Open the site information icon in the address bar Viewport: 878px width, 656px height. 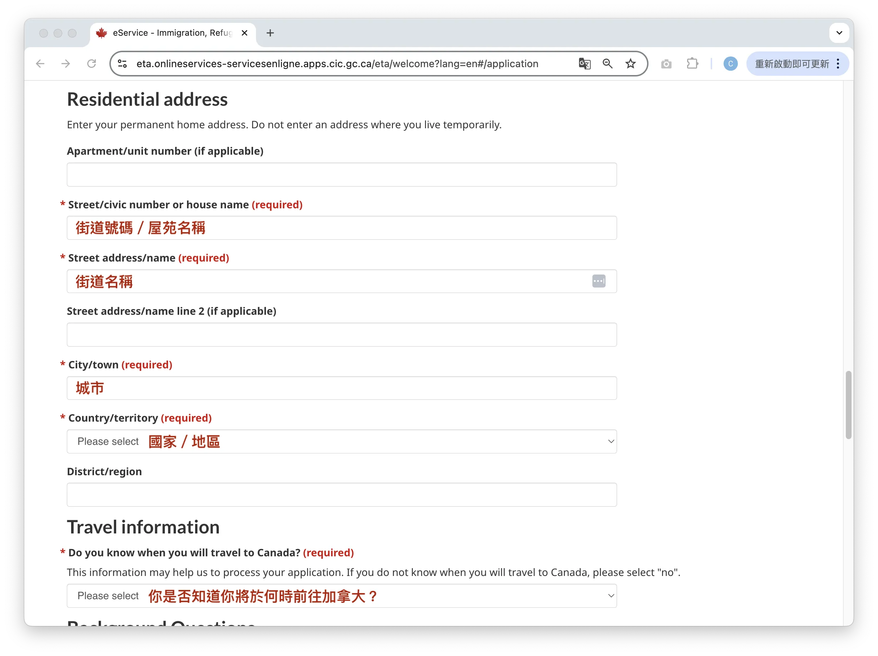tap(123, 64)
